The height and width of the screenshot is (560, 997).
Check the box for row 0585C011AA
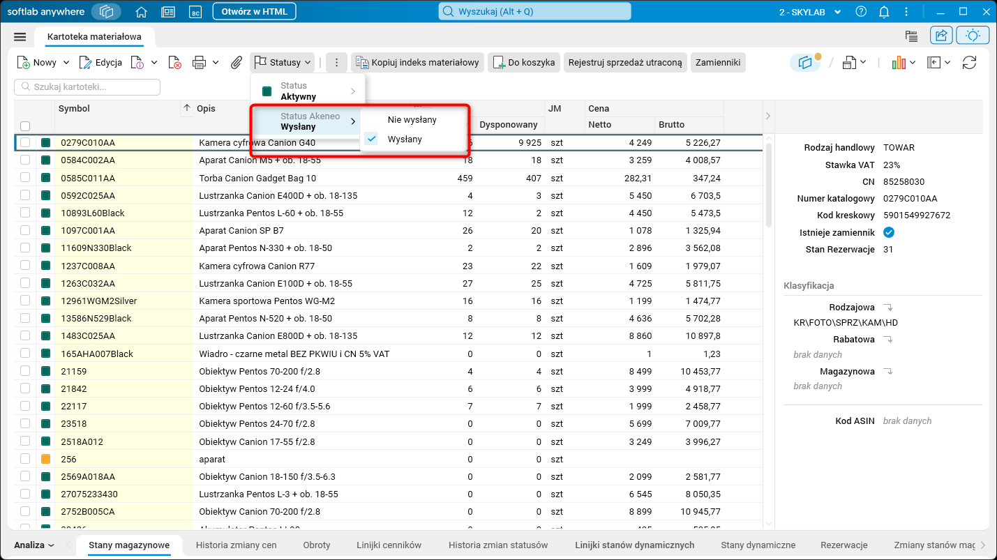25,178
